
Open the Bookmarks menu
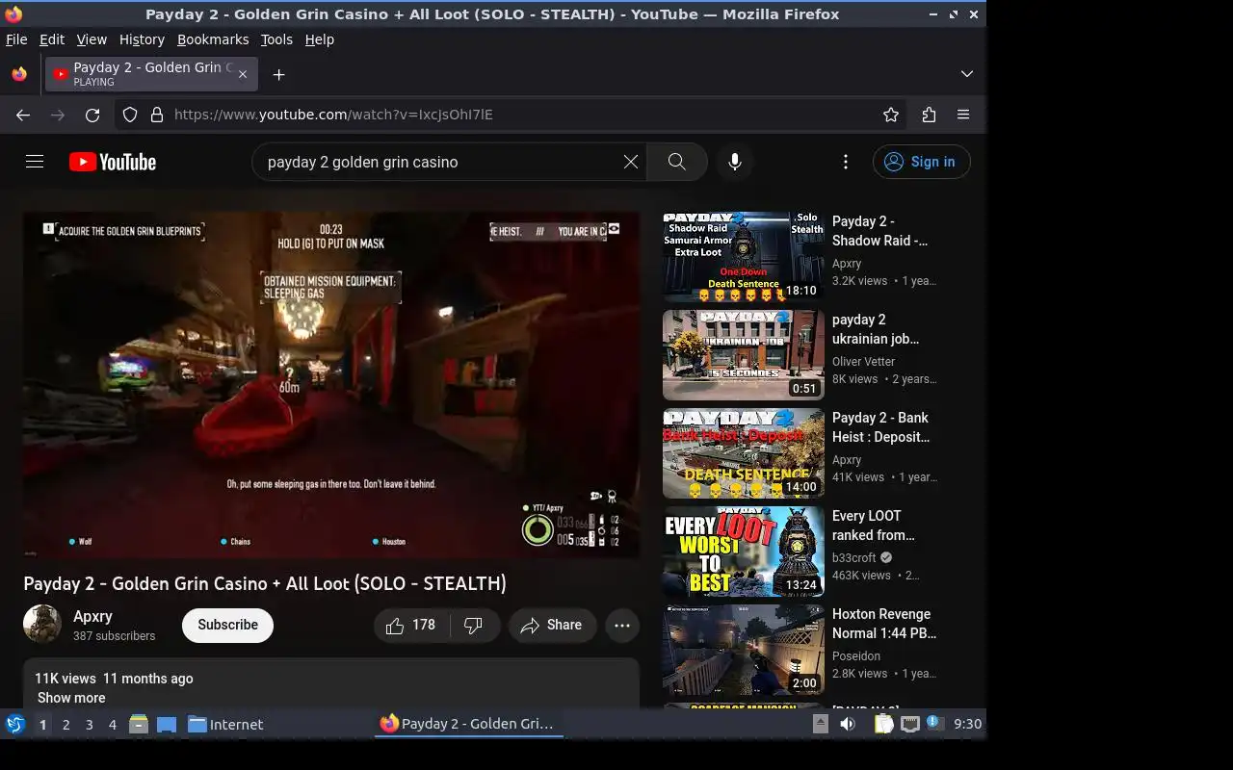[x=213, y=39]
